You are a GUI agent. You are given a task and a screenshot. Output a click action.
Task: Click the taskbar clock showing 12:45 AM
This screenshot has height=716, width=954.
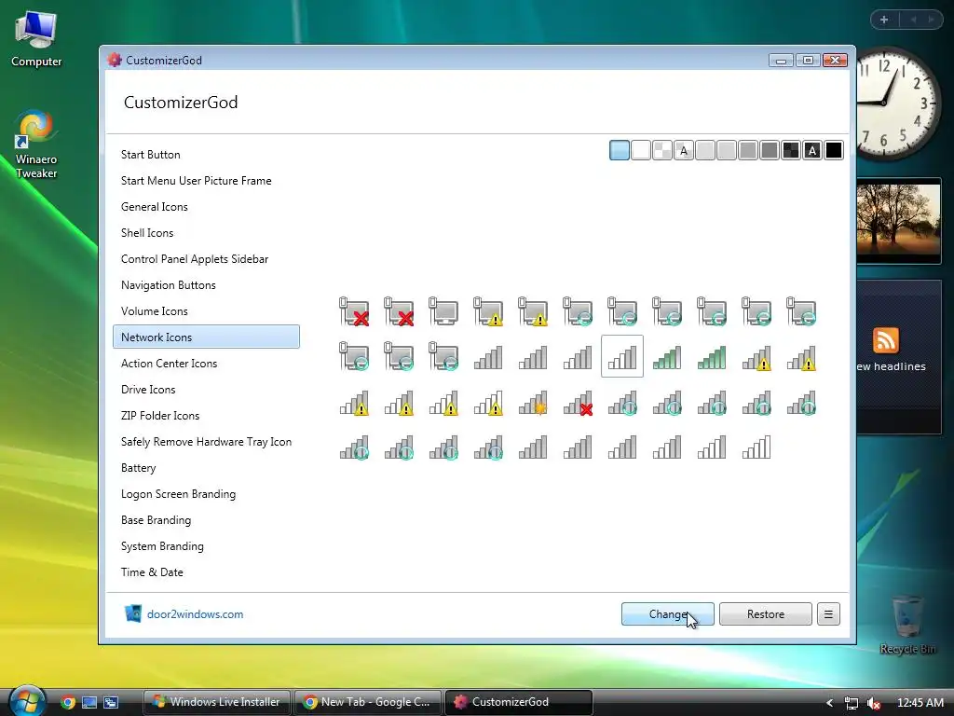[920, 703]
